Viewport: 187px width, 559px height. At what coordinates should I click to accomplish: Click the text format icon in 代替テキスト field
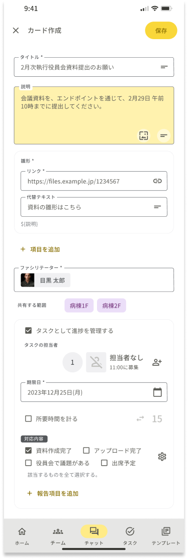pyautogui.click(x=157, y=207)
